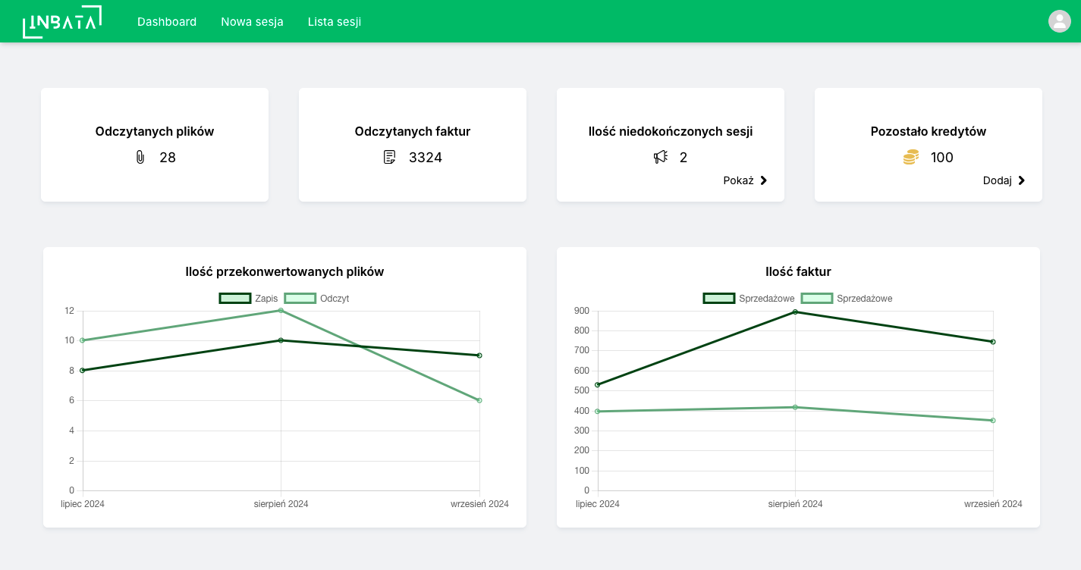Go to the Dashboard menu item
Image resolution: width=1081 pixels, height=570 pixels.
(x=167, y=21)
